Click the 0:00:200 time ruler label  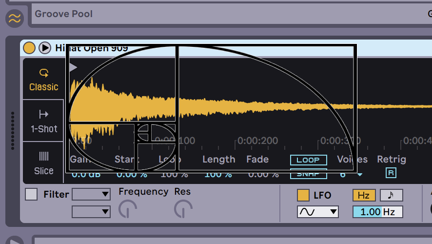click(x=257, y=141)
